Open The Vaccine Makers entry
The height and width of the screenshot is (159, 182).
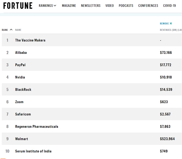[x=30, y=40]
